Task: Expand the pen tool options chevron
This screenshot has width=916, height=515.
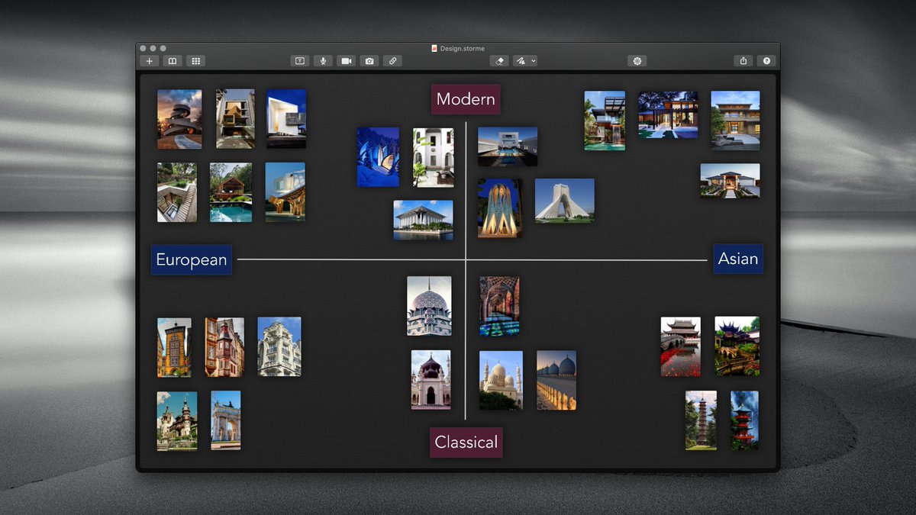Action: [532, 61]
